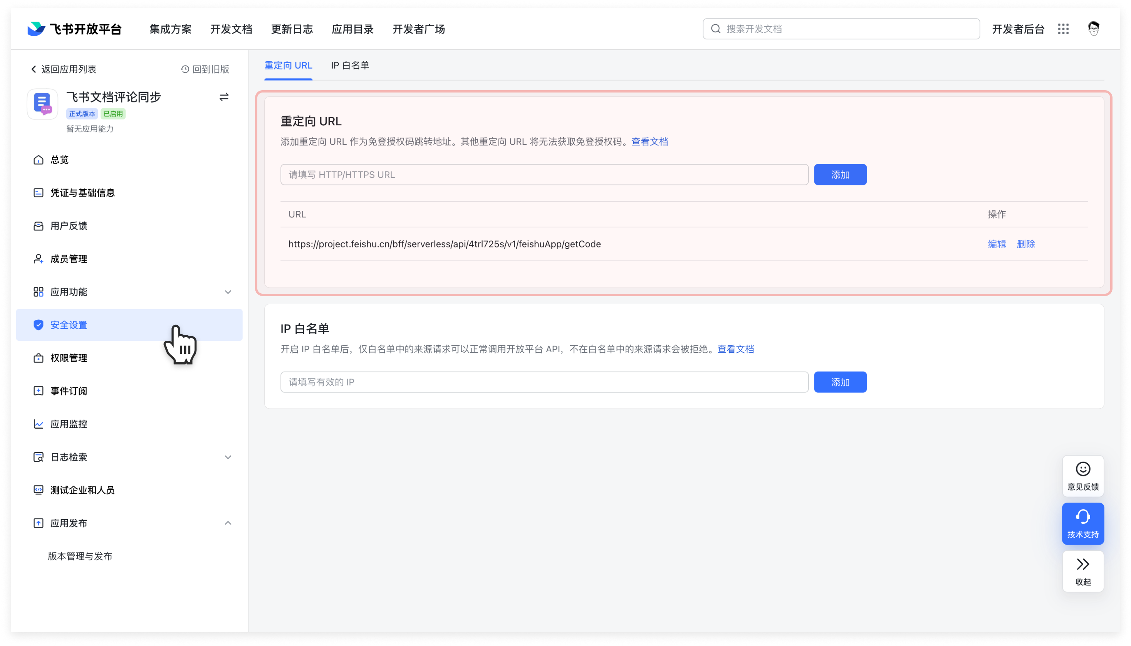Click the 安全设置 shield icon

(x=39, y=325)
